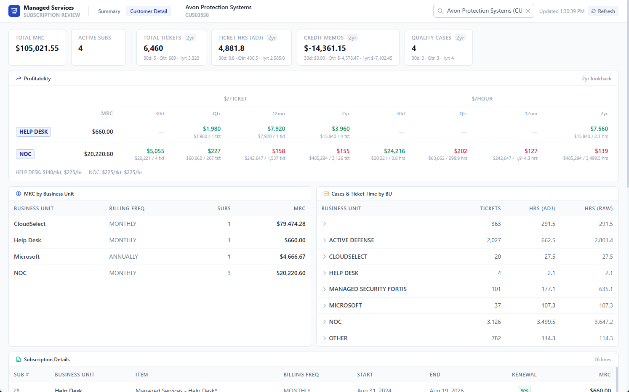629x392 pixels.
Task: Expand the HELP DESK ticket row
Action: 325,273
